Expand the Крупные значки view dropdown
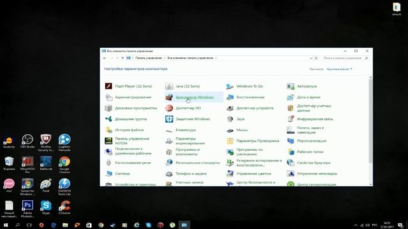This screenshot has height=229, width=408. pos(339,69)
